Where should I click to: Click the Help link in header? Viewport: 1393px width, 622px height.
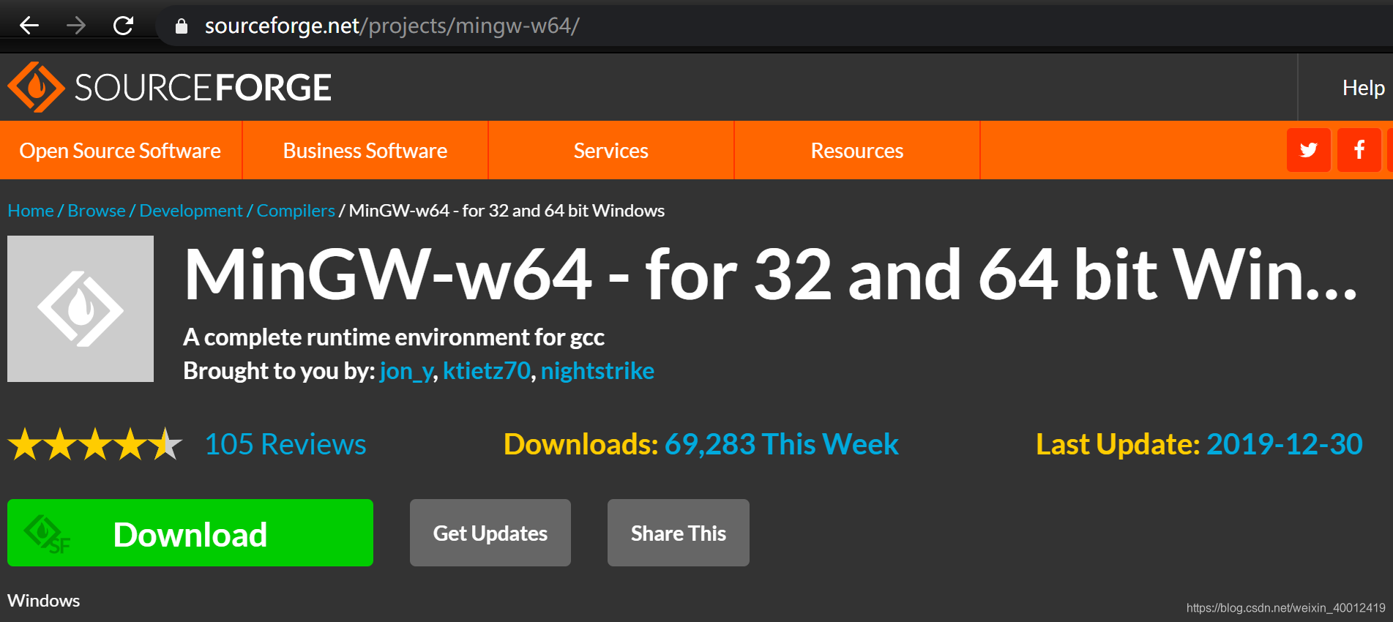tap(1363, 88)
